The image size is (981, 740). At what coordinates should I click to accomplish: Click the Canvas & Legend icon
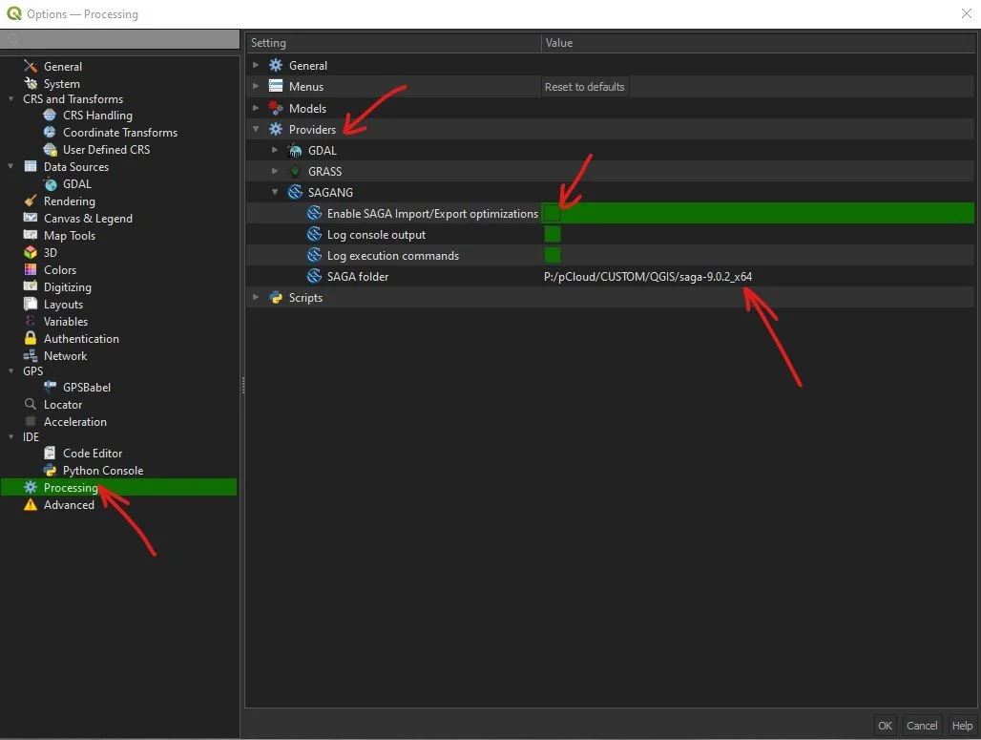(30, 218)
